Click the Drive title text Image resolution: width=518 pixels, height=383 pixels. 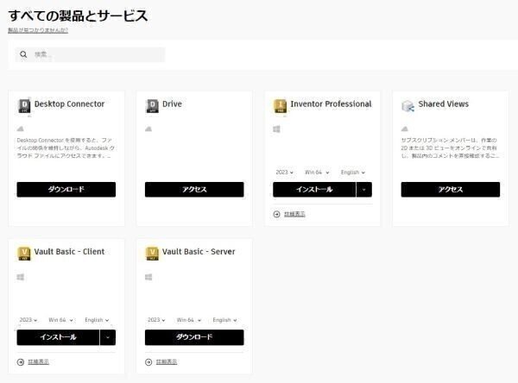point(172,104)
